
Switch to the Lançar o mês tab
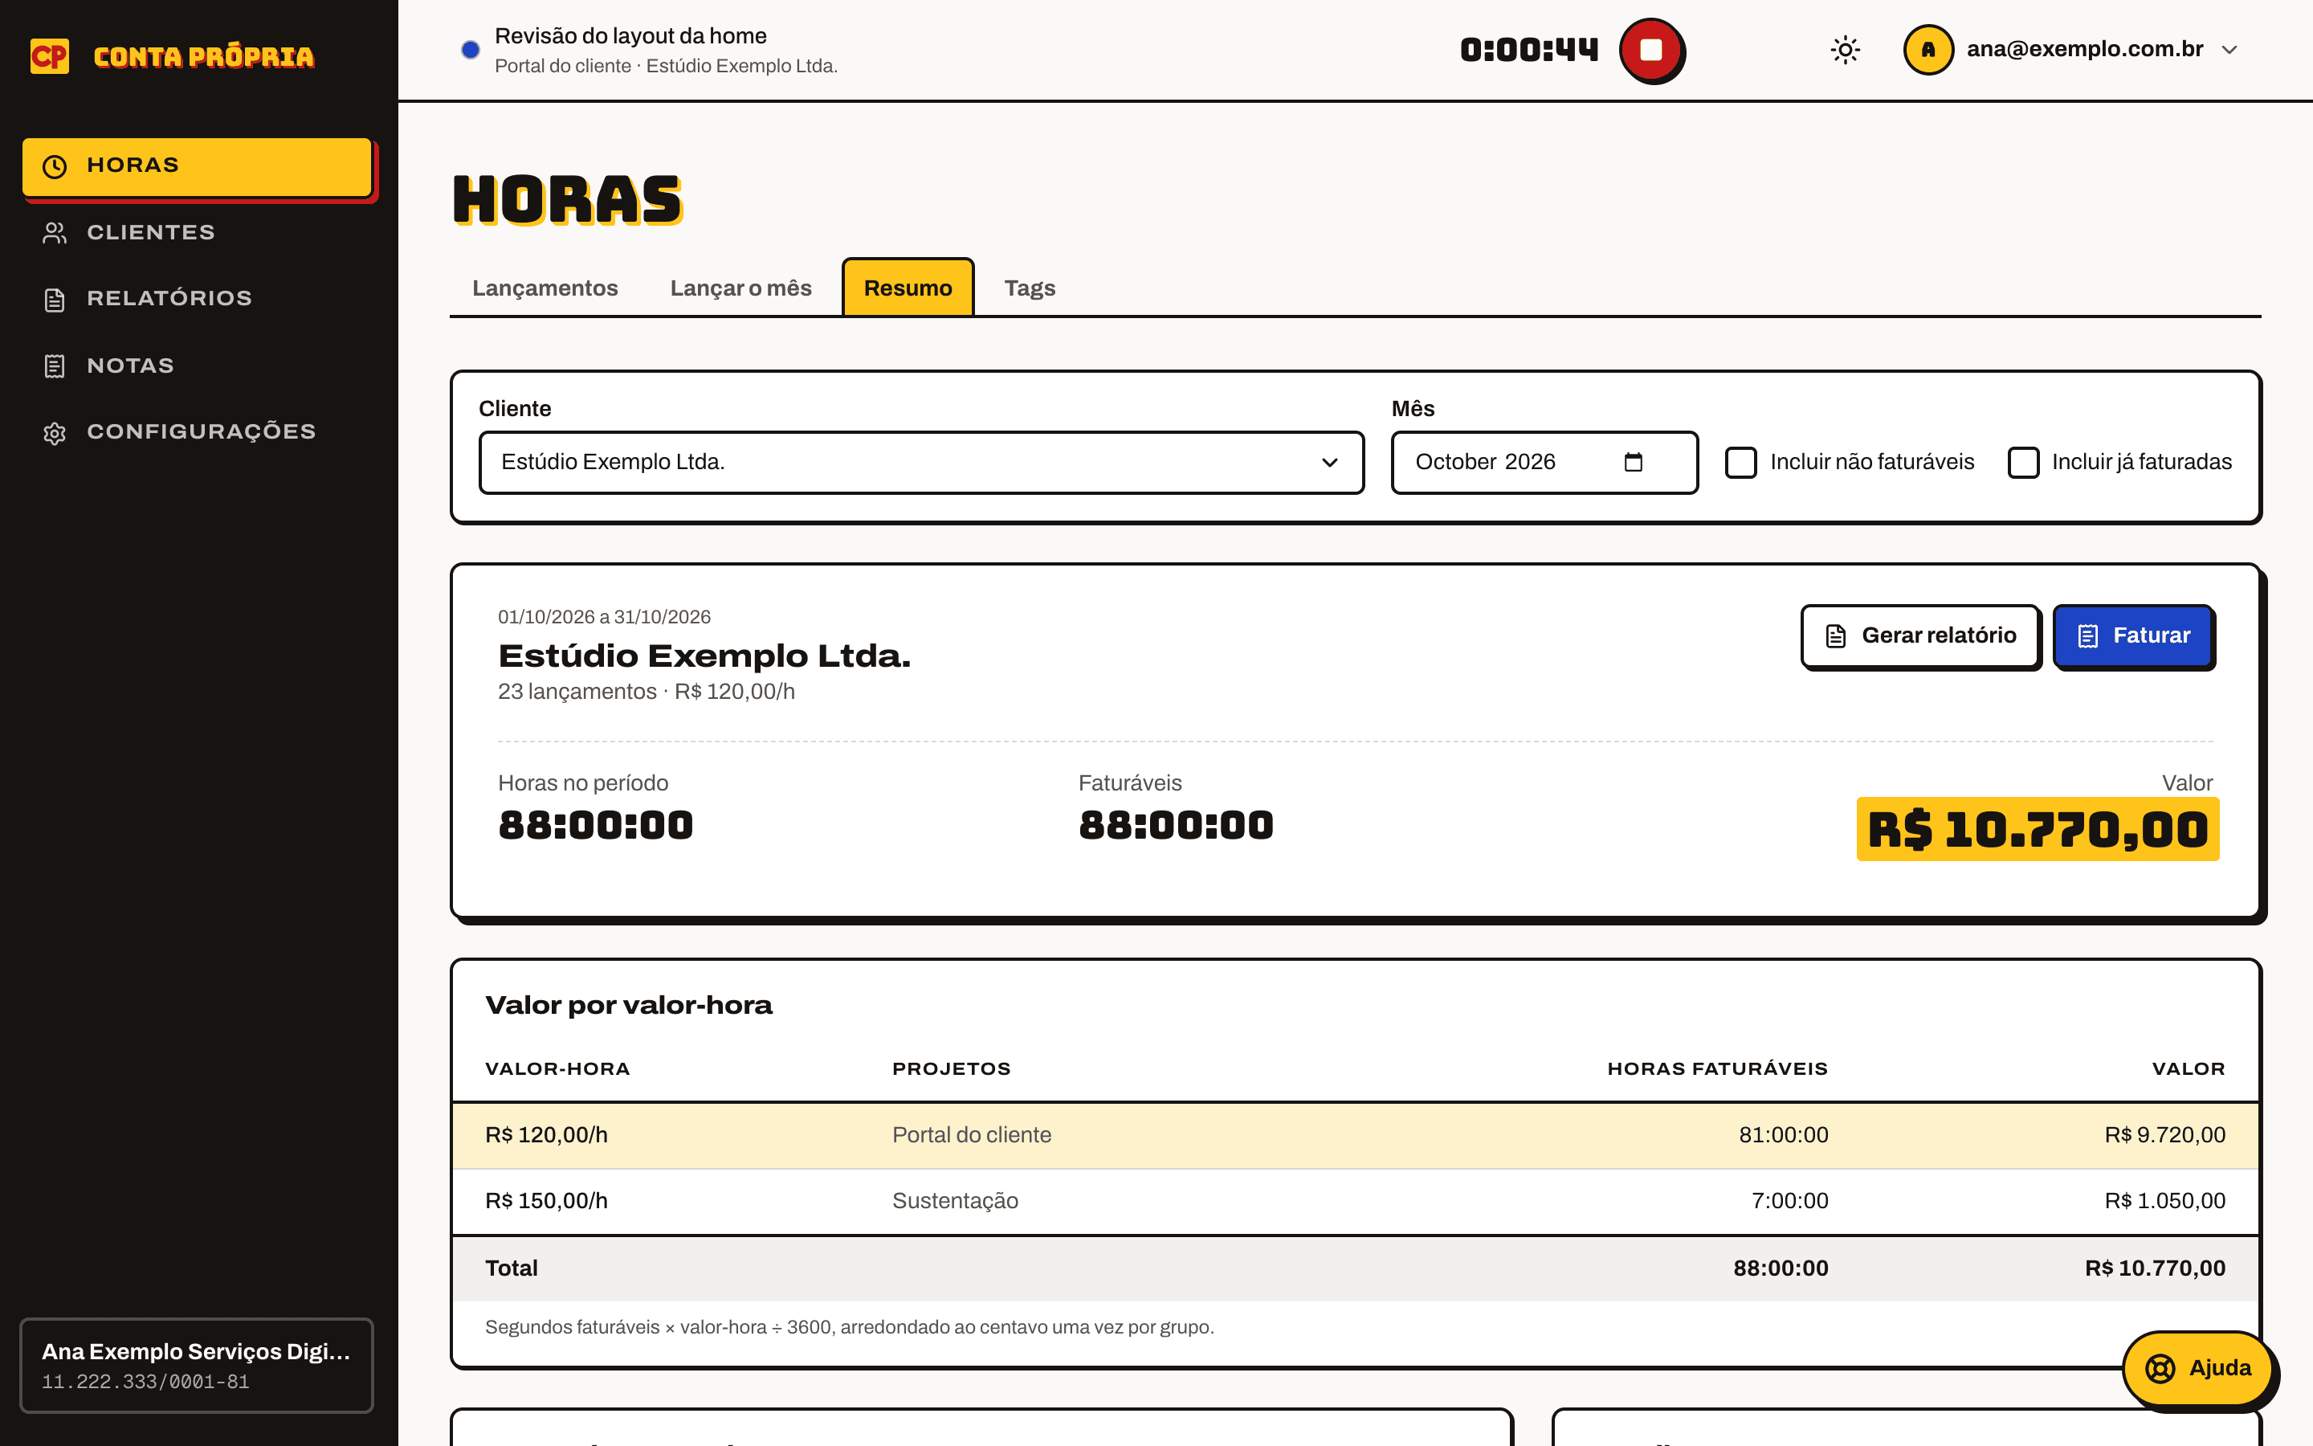click(740, 288)
